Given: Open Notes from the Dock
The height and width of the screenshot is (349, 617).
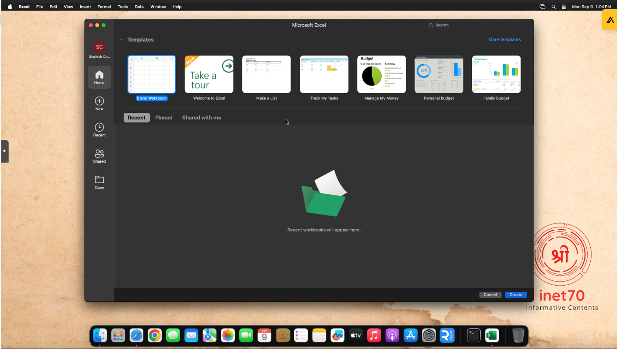Looking at the screenshot, I should pos(319,335).
